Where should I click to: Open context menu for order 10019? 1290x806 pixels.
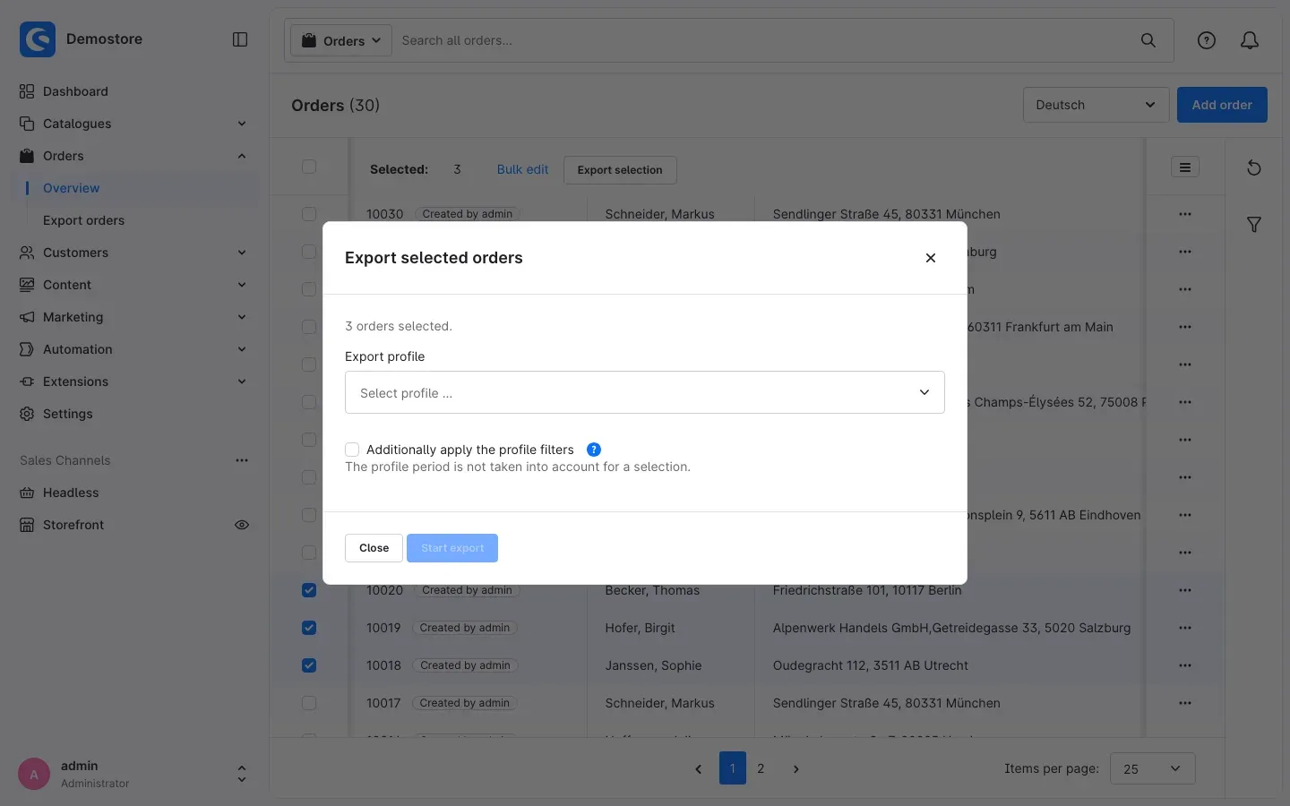click(1185, 628)
